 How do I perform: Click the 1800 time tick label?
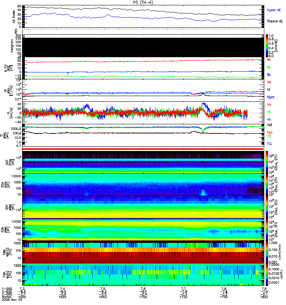[264, 297]
